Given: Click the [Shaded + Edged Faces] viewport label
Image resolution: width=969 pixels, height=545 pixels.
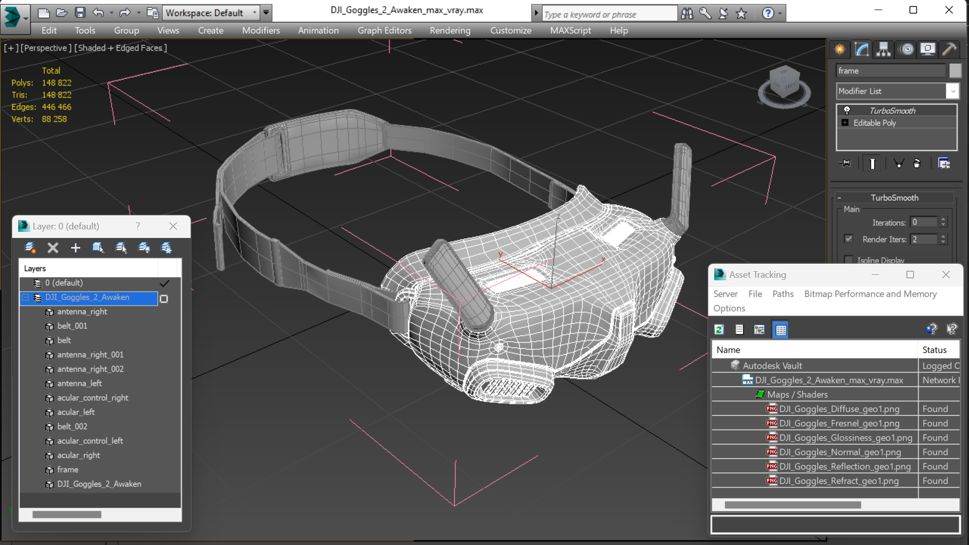Looking at the screenshot, I should coord(121,48).
